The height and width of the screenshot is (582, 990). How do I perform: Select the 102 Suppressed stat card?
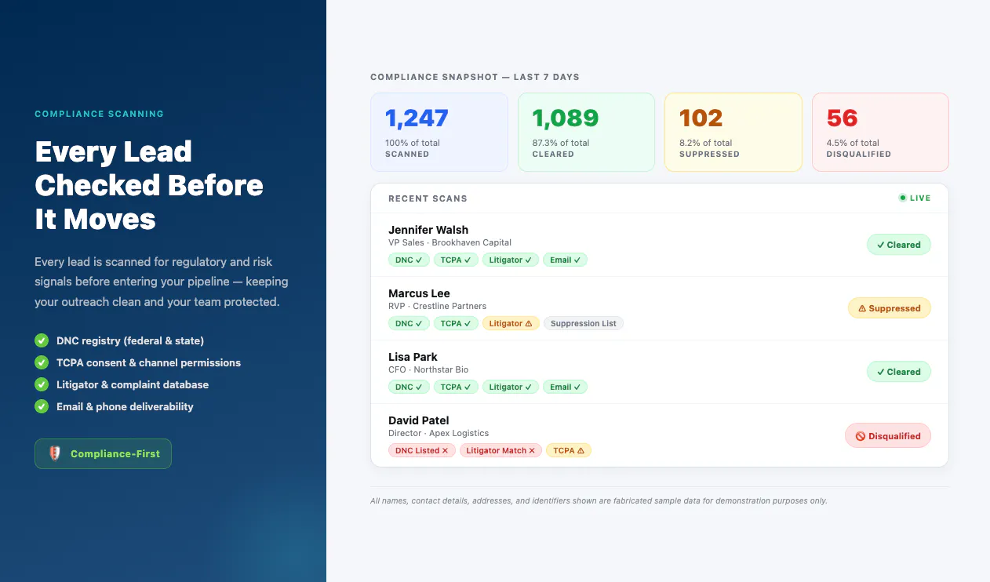[x=733, y=132]
